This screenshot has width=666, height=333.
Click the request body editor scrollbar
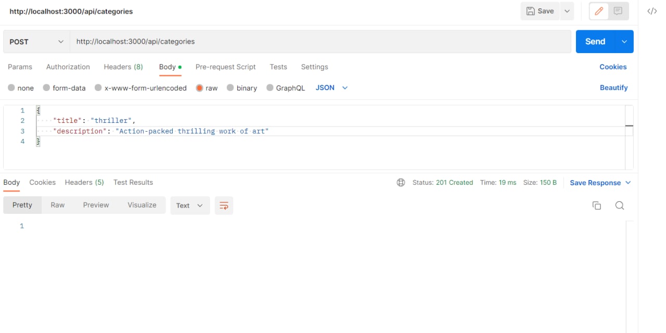[x=629, y=137]
